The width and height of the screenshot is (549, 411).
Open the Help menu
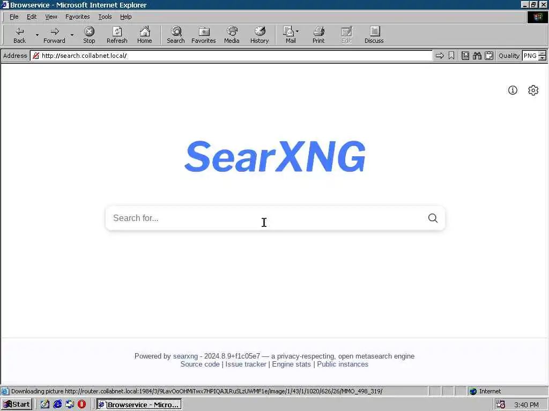pyautogui.click(x=125, y=17)
